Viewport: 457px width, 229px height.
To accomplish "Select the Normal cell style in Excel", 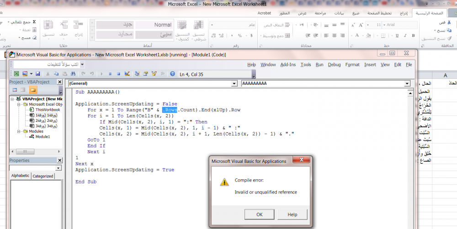I will point(154,25).
